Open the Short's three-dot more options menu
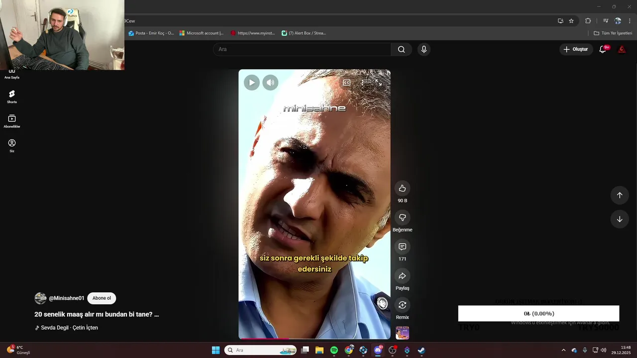Image resolution: width=637 pixels, height=358 pixels. [x=363, y=83]
